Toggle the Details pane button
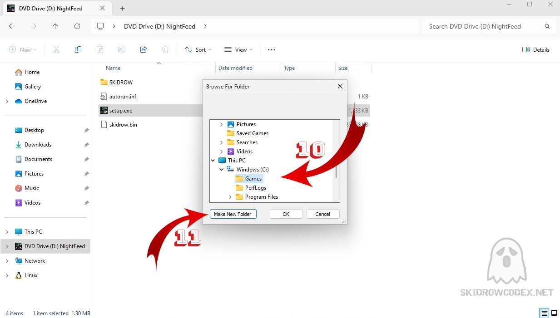This screenshot has width=560, height=318. [x=536, y=50]
